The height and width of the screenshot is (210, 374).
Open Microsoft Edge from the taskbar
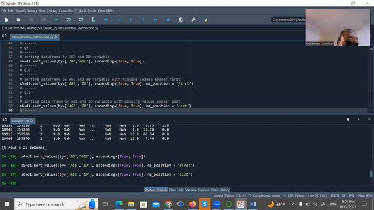(x=119, y=204)
